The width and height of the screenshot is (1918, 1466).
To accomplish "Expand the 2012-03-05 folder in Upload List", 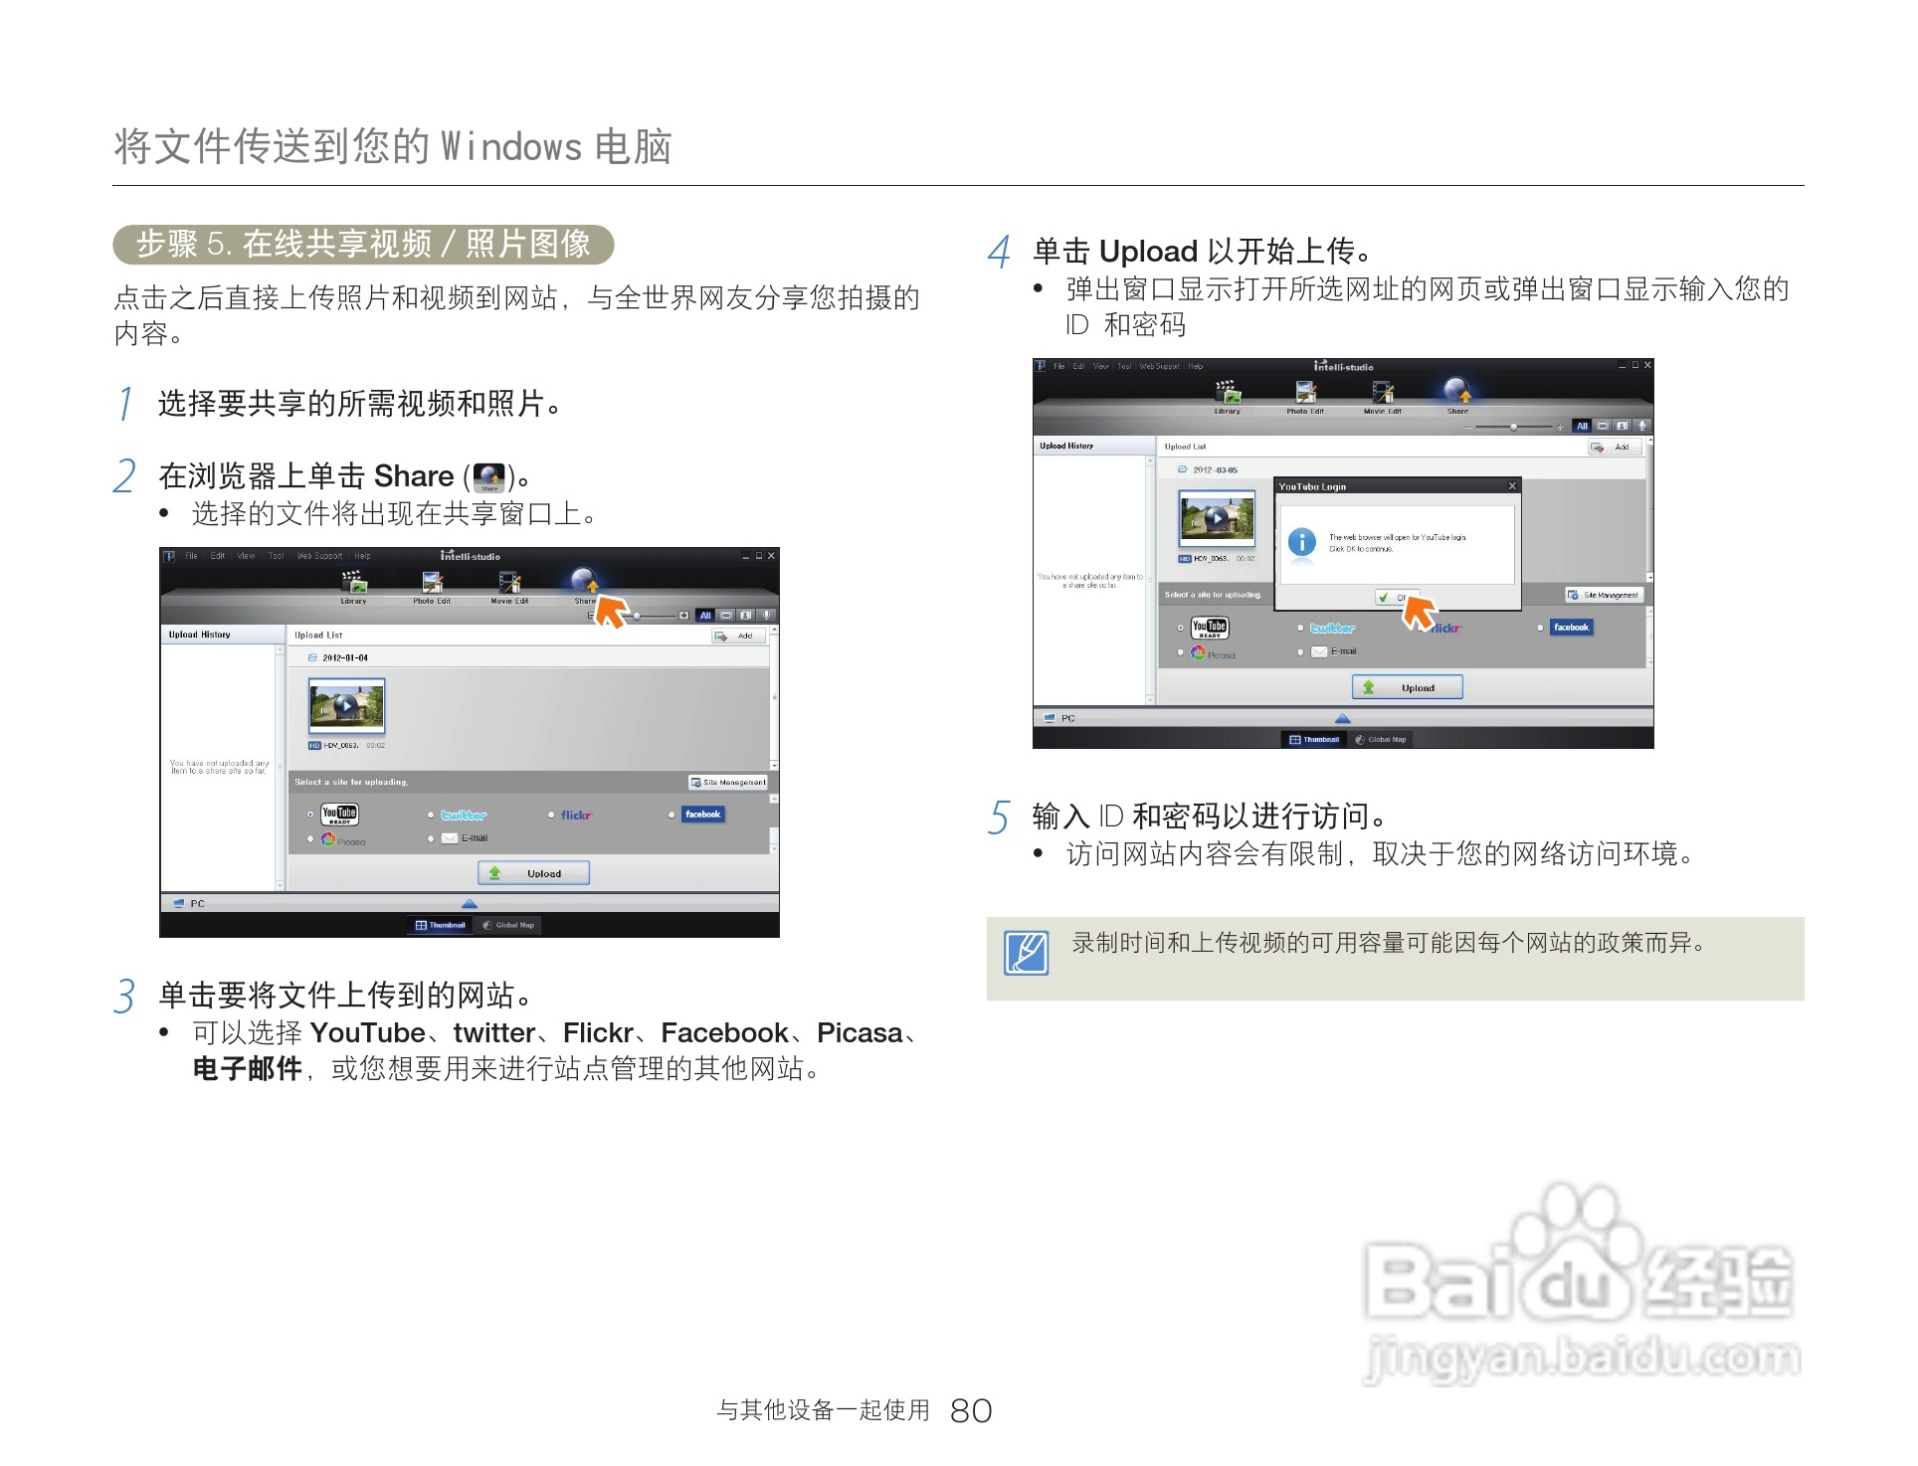I will (x=1183, y=469).
